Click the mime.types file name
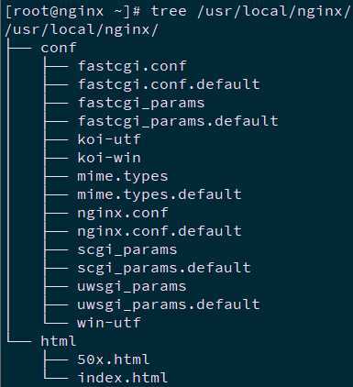Image resolution: width=353 pixels, height=387 pixels. [123, 176]
